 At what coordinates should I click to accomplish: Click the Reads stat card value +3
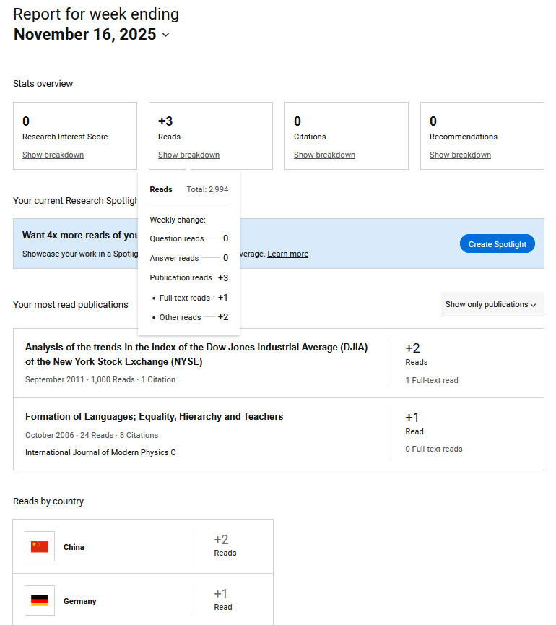(165, 121)
